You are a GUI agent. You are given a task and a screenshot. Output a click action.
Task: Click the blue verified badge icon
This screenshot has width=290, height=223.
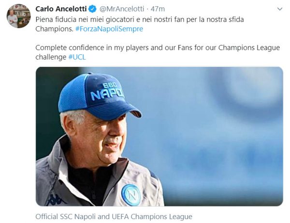point(92,9)
